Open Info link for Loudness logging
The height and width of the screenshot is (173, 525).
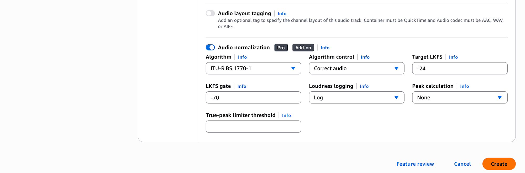364,86
